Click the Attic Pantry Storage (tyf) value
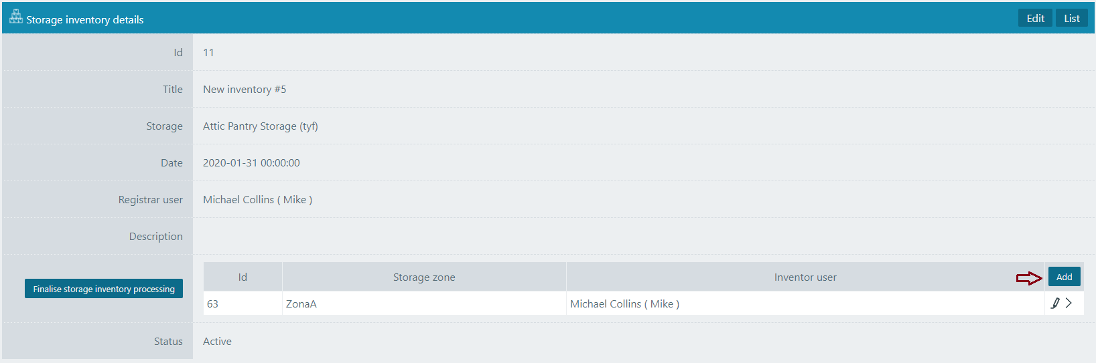1096x363 pixels. click(261, 126)
